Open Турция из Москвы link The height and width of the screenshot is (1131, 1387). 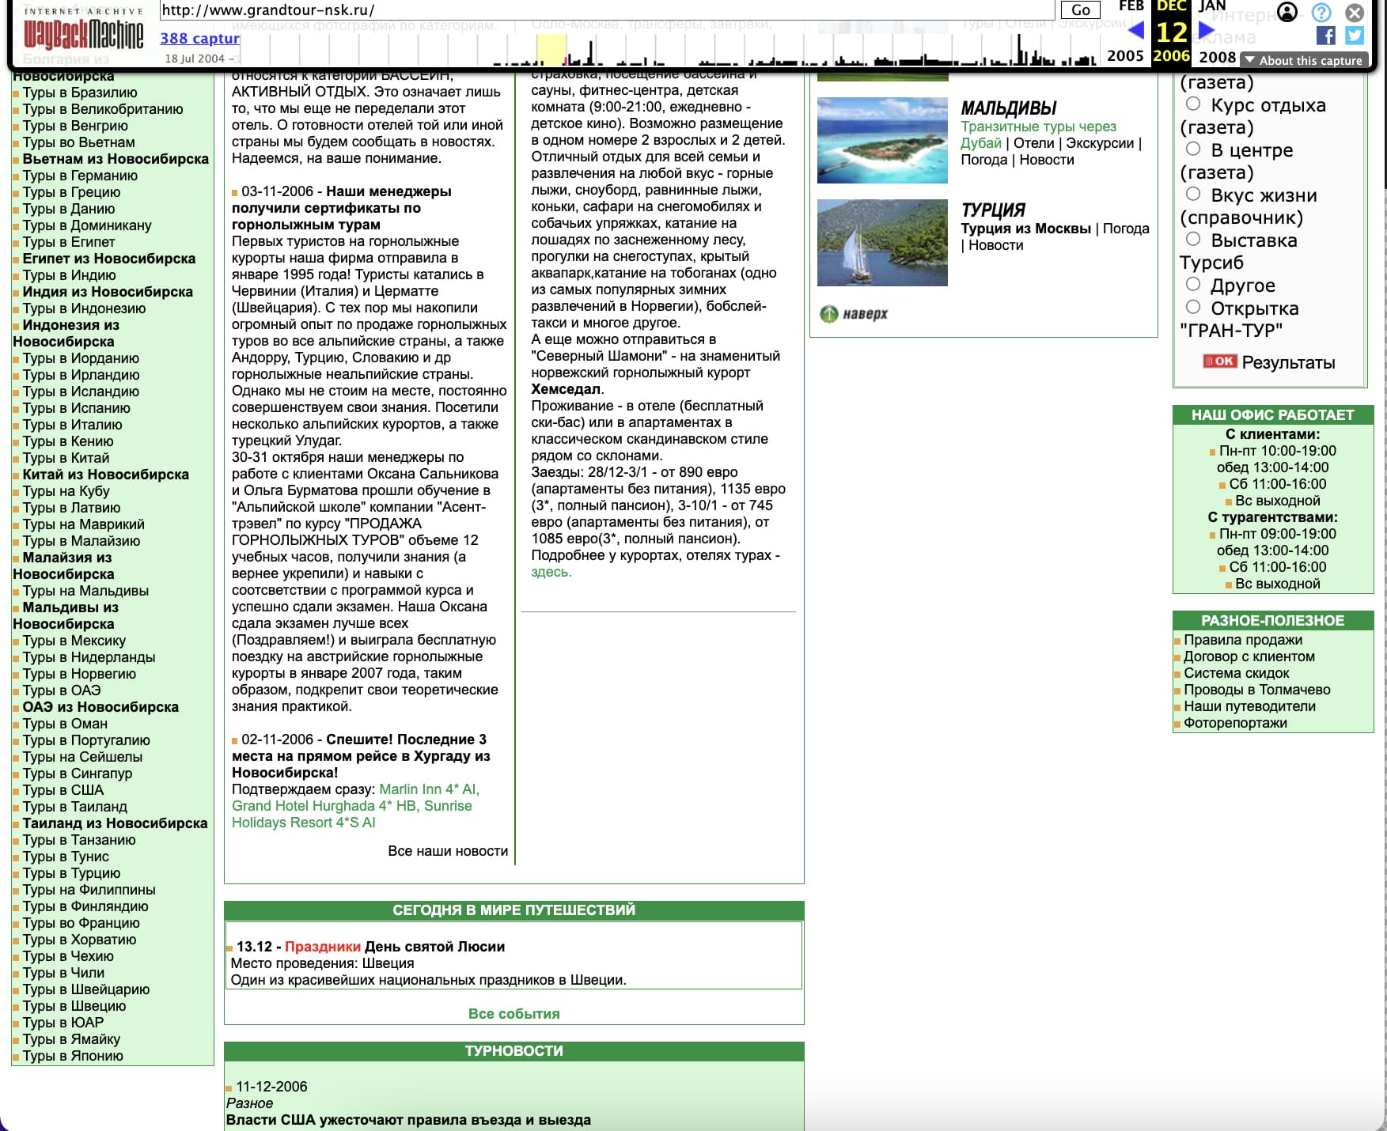[x=1026, y=229]
